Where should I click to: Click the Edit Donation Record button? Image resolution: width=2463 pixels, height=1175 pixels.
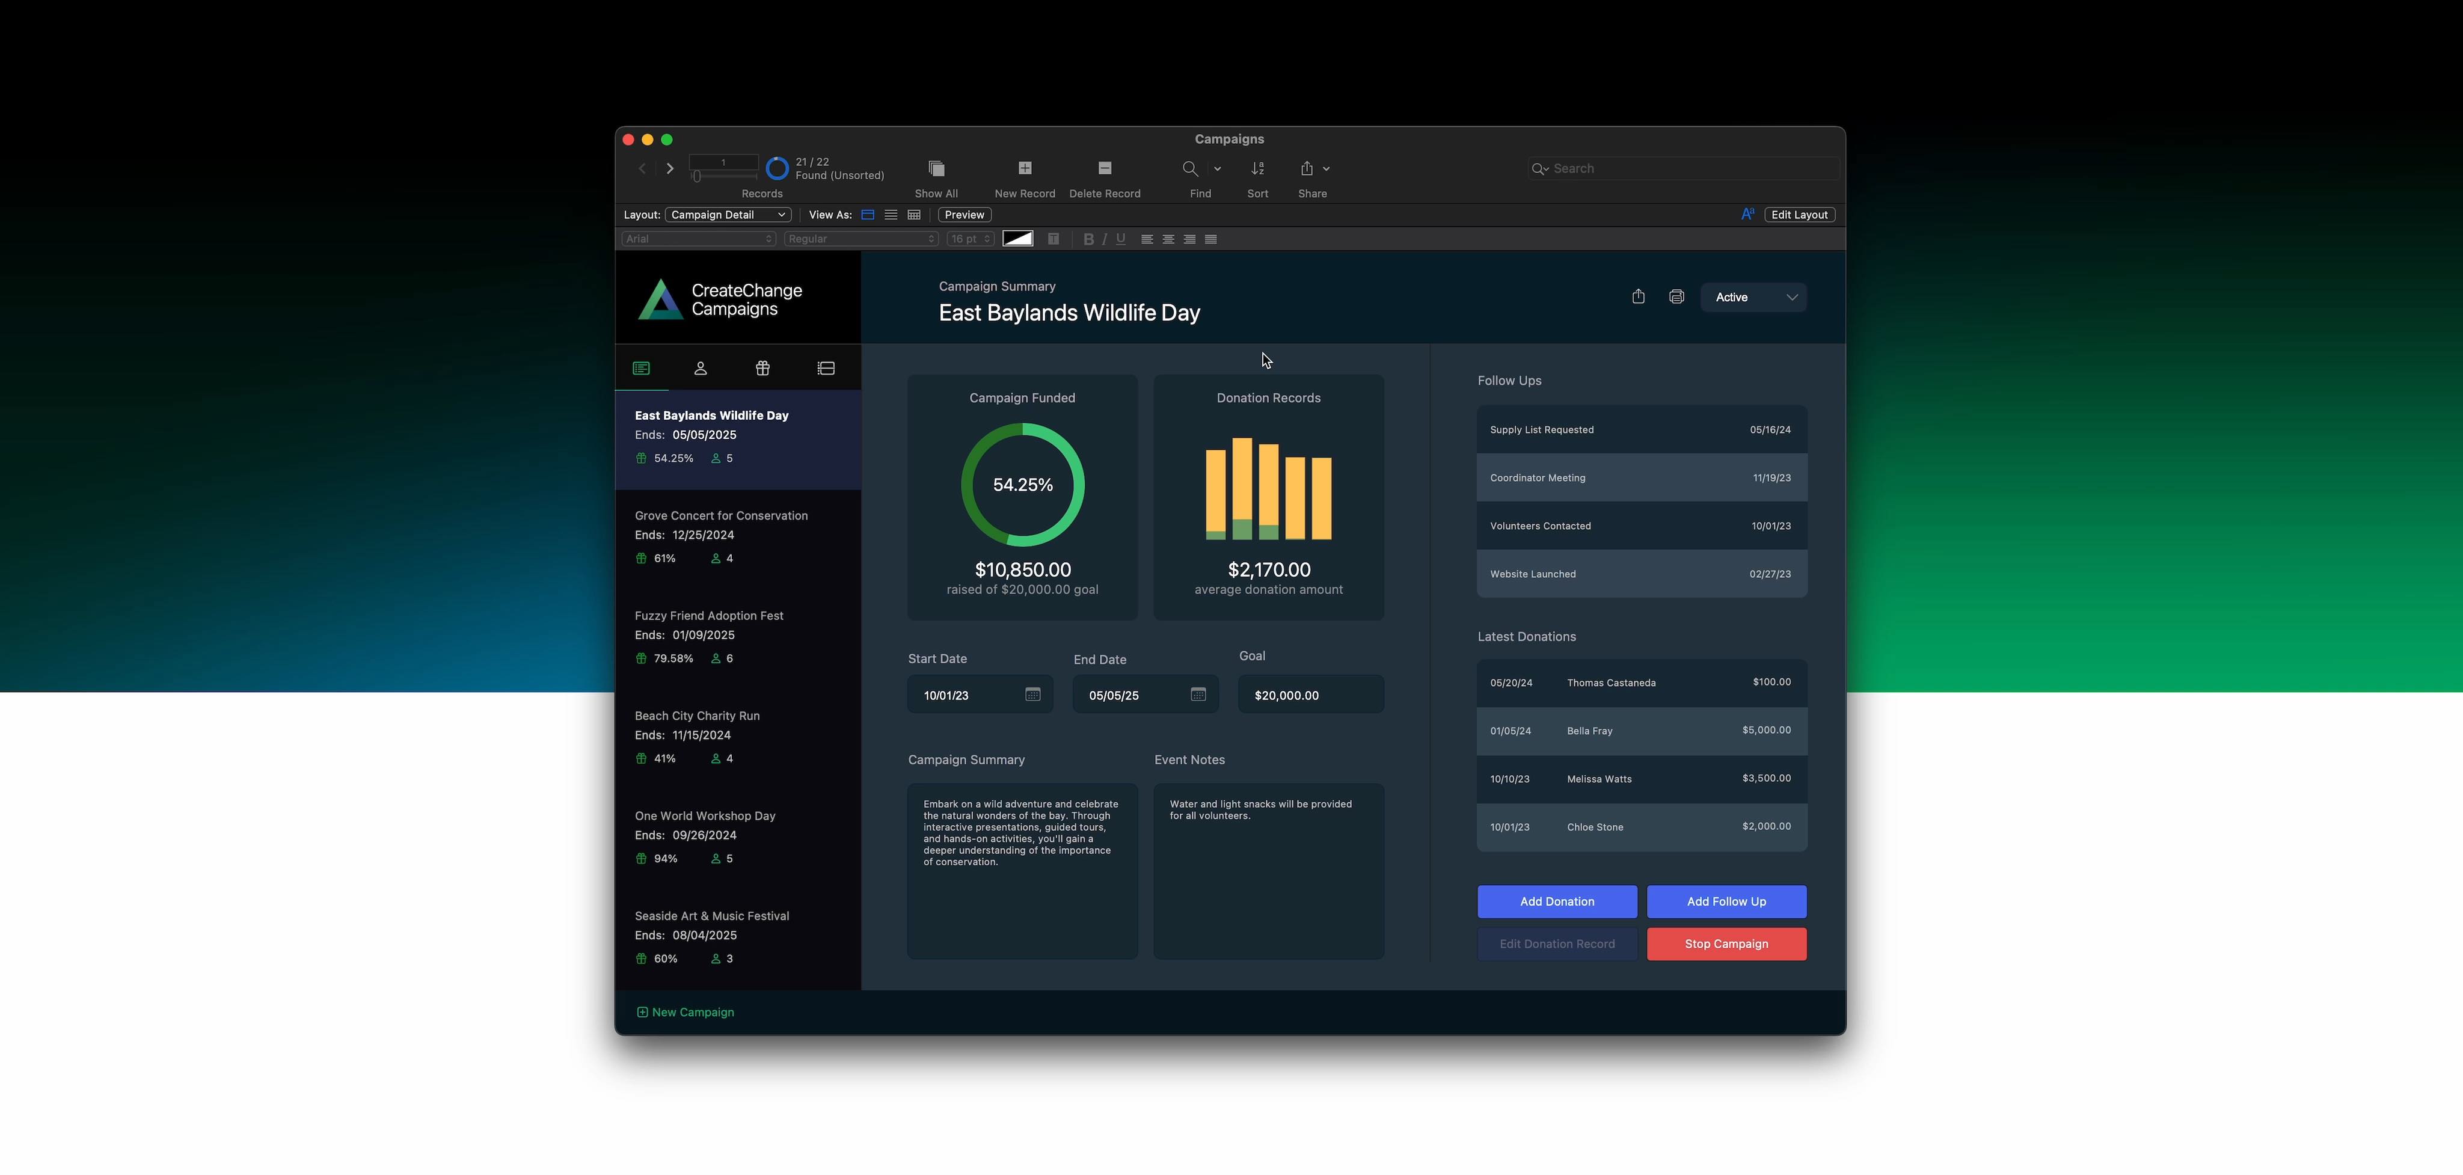pos(1557,943)
